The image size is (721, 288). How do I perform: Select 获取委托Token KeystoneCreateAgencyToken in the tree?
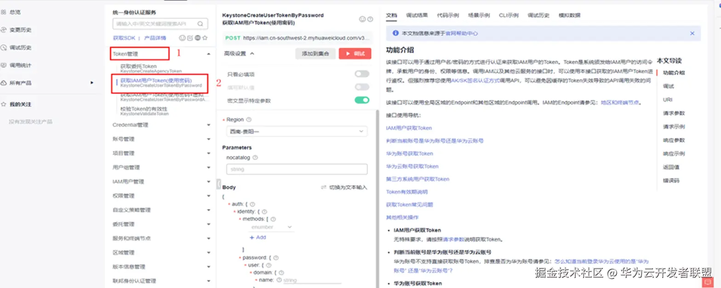click(x=151, y=69)
